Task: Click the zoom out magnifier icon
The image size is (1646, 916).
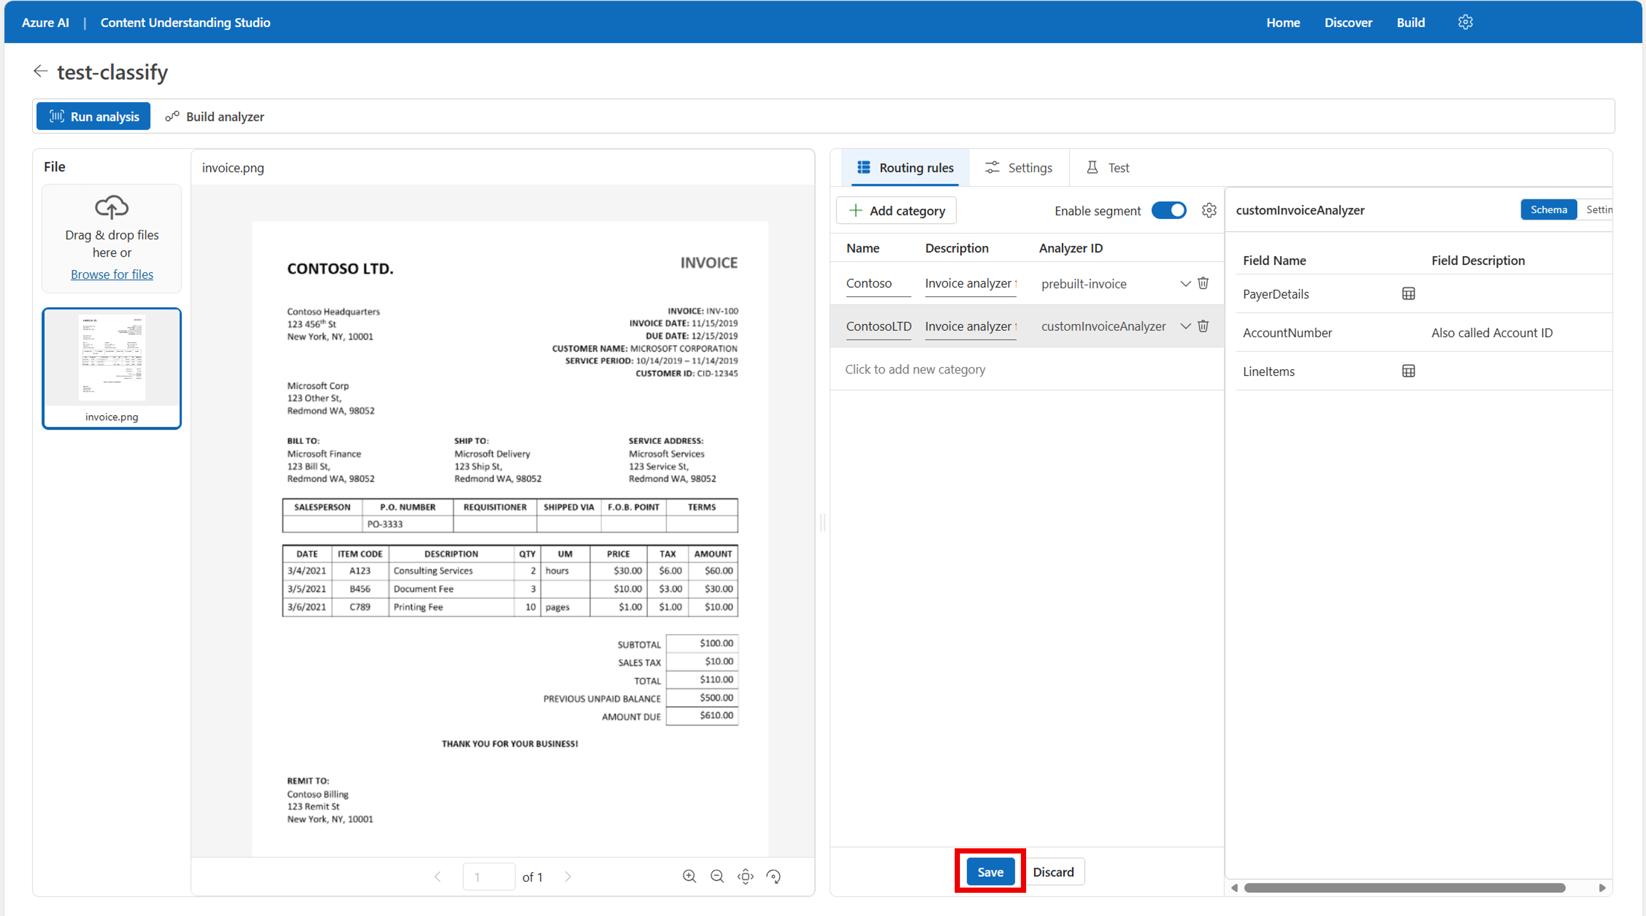Action: tap(718, 876)
